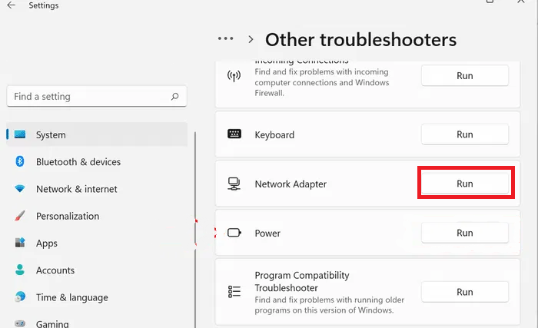This screenshot has width=538, height=328.
Task: Click the Apps icon in sidebar
Action: point(20,243)
